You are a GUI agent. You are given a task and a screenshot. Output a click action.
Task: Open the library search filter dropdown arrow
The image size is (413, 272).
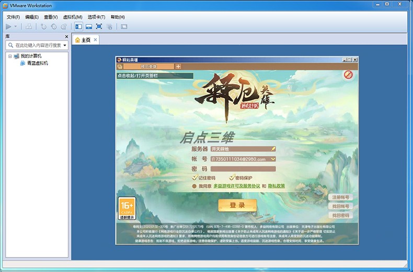65,46
